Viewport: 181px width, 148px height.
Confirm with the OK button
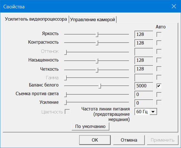(x=95, y=140)
